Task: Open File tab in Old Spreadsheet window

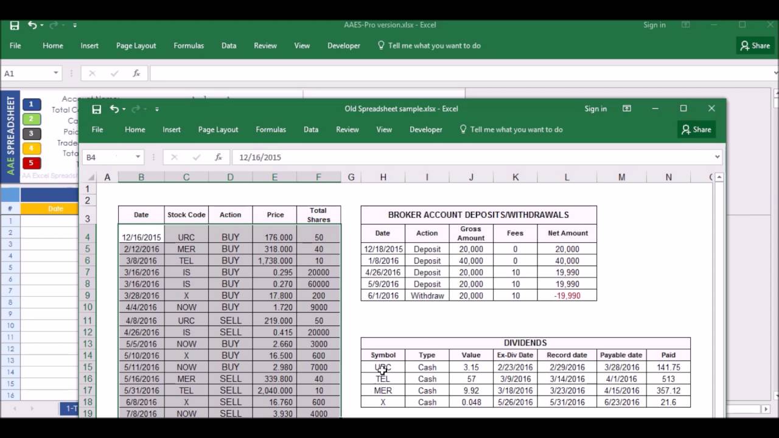Action: point(97,130)
